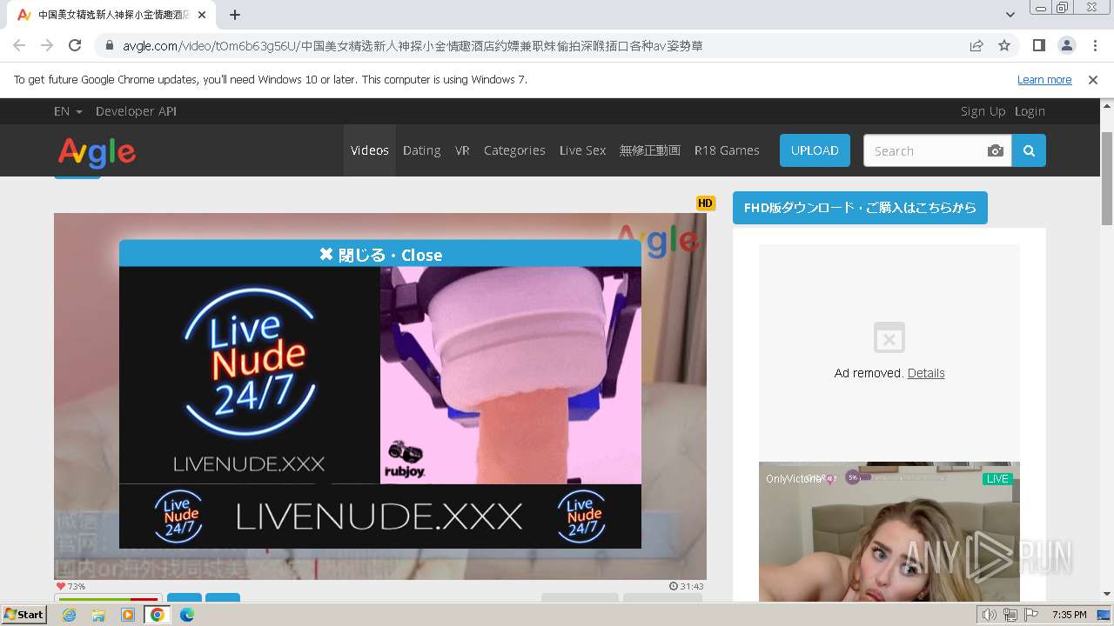Screen dimensions: 1114x626
Task: Click the HD badge above the video
Action: (705, 203)
